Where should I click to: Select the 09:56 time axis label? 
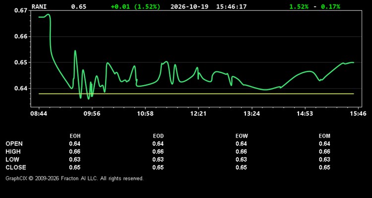[92, 113]
